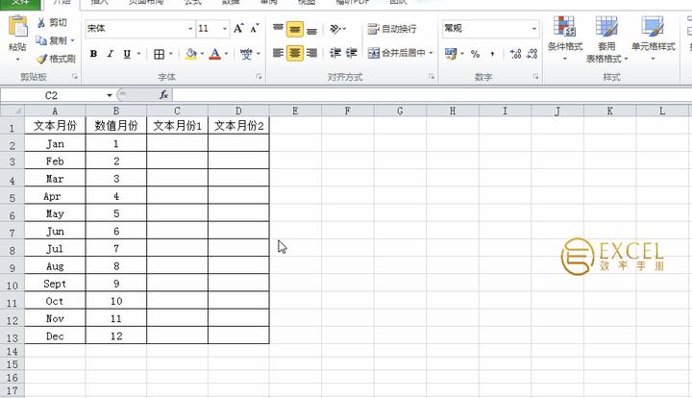Viewport: 692px width, 398px height.
Task: Open the font size dropdown (11)
Action: pos(225,29)
